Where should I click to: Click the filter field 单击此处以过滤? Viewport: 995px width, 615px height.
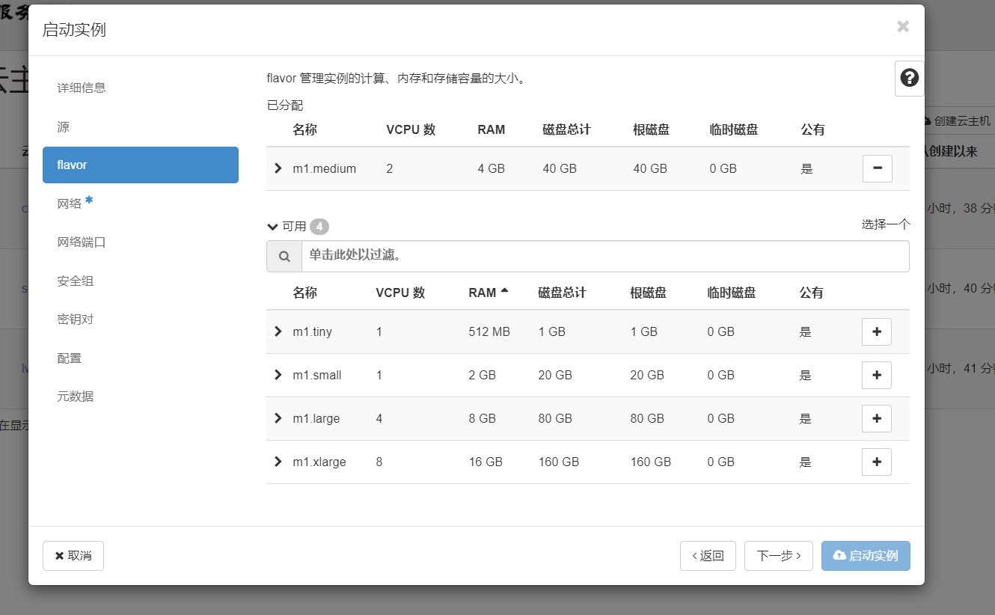605,256
